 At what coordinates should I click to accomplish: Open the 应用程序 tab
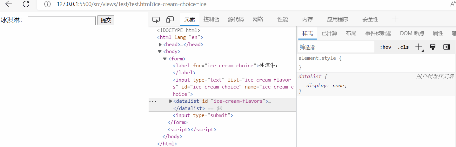338,19
